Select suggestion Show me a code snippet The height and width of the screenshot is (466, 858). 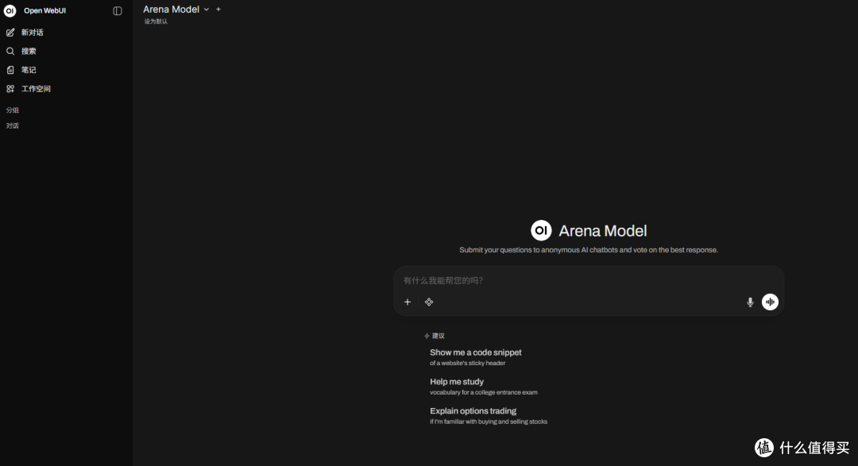click(476, 357)
